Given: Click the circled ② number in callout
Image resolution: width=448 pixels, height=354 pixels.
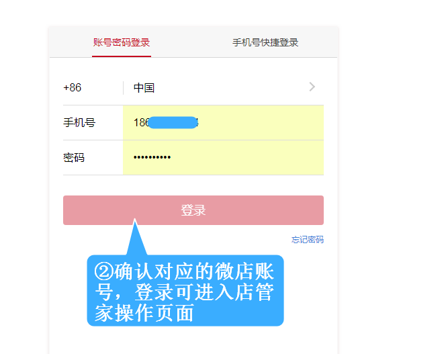Looking at the screenshot, I should click(104, 271).
